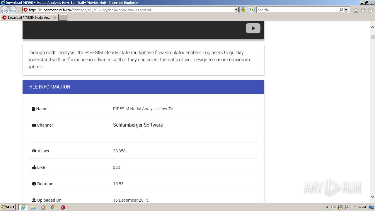Open the Tools gear icon
Viewport: 375px width, 211px height.
pos(370,10)
